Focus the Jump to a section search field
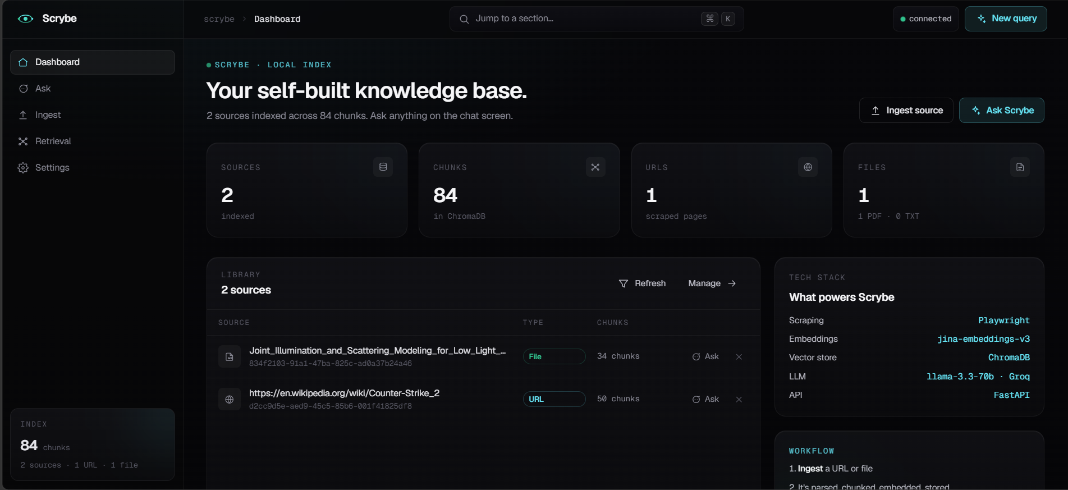 tap(597, 19)
